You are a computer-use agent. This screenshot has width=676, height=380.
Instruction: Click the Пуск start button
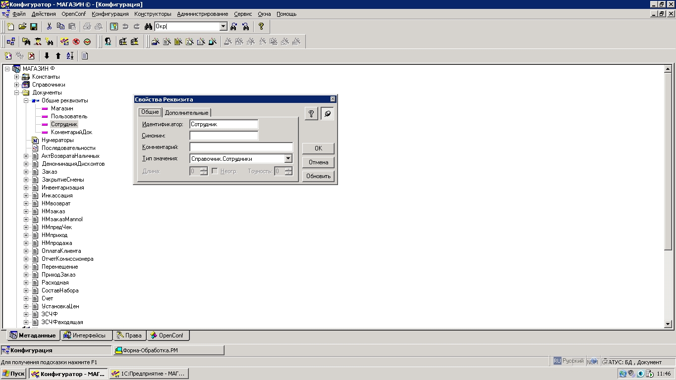click(14, 374)
